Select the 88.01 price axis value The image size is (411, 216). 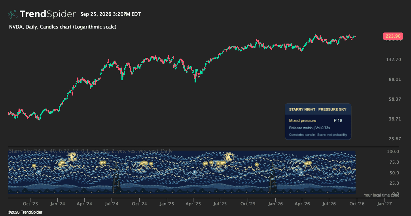point(395,79)
